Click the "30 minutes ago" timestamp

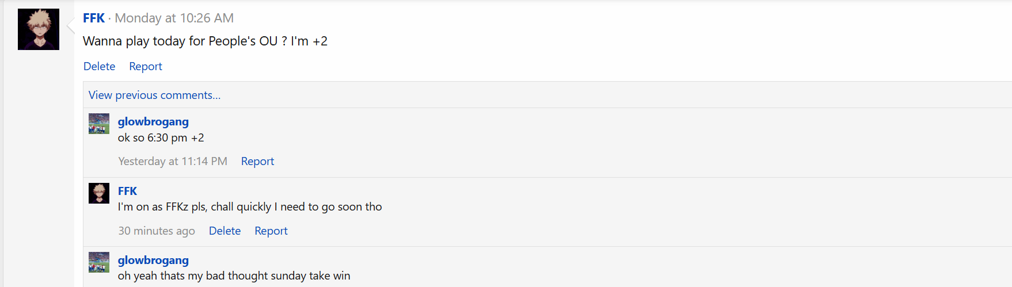(x=157, y=231)
